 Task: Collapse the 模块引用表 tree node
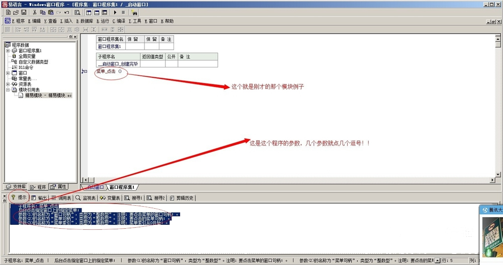click(8, 90)
